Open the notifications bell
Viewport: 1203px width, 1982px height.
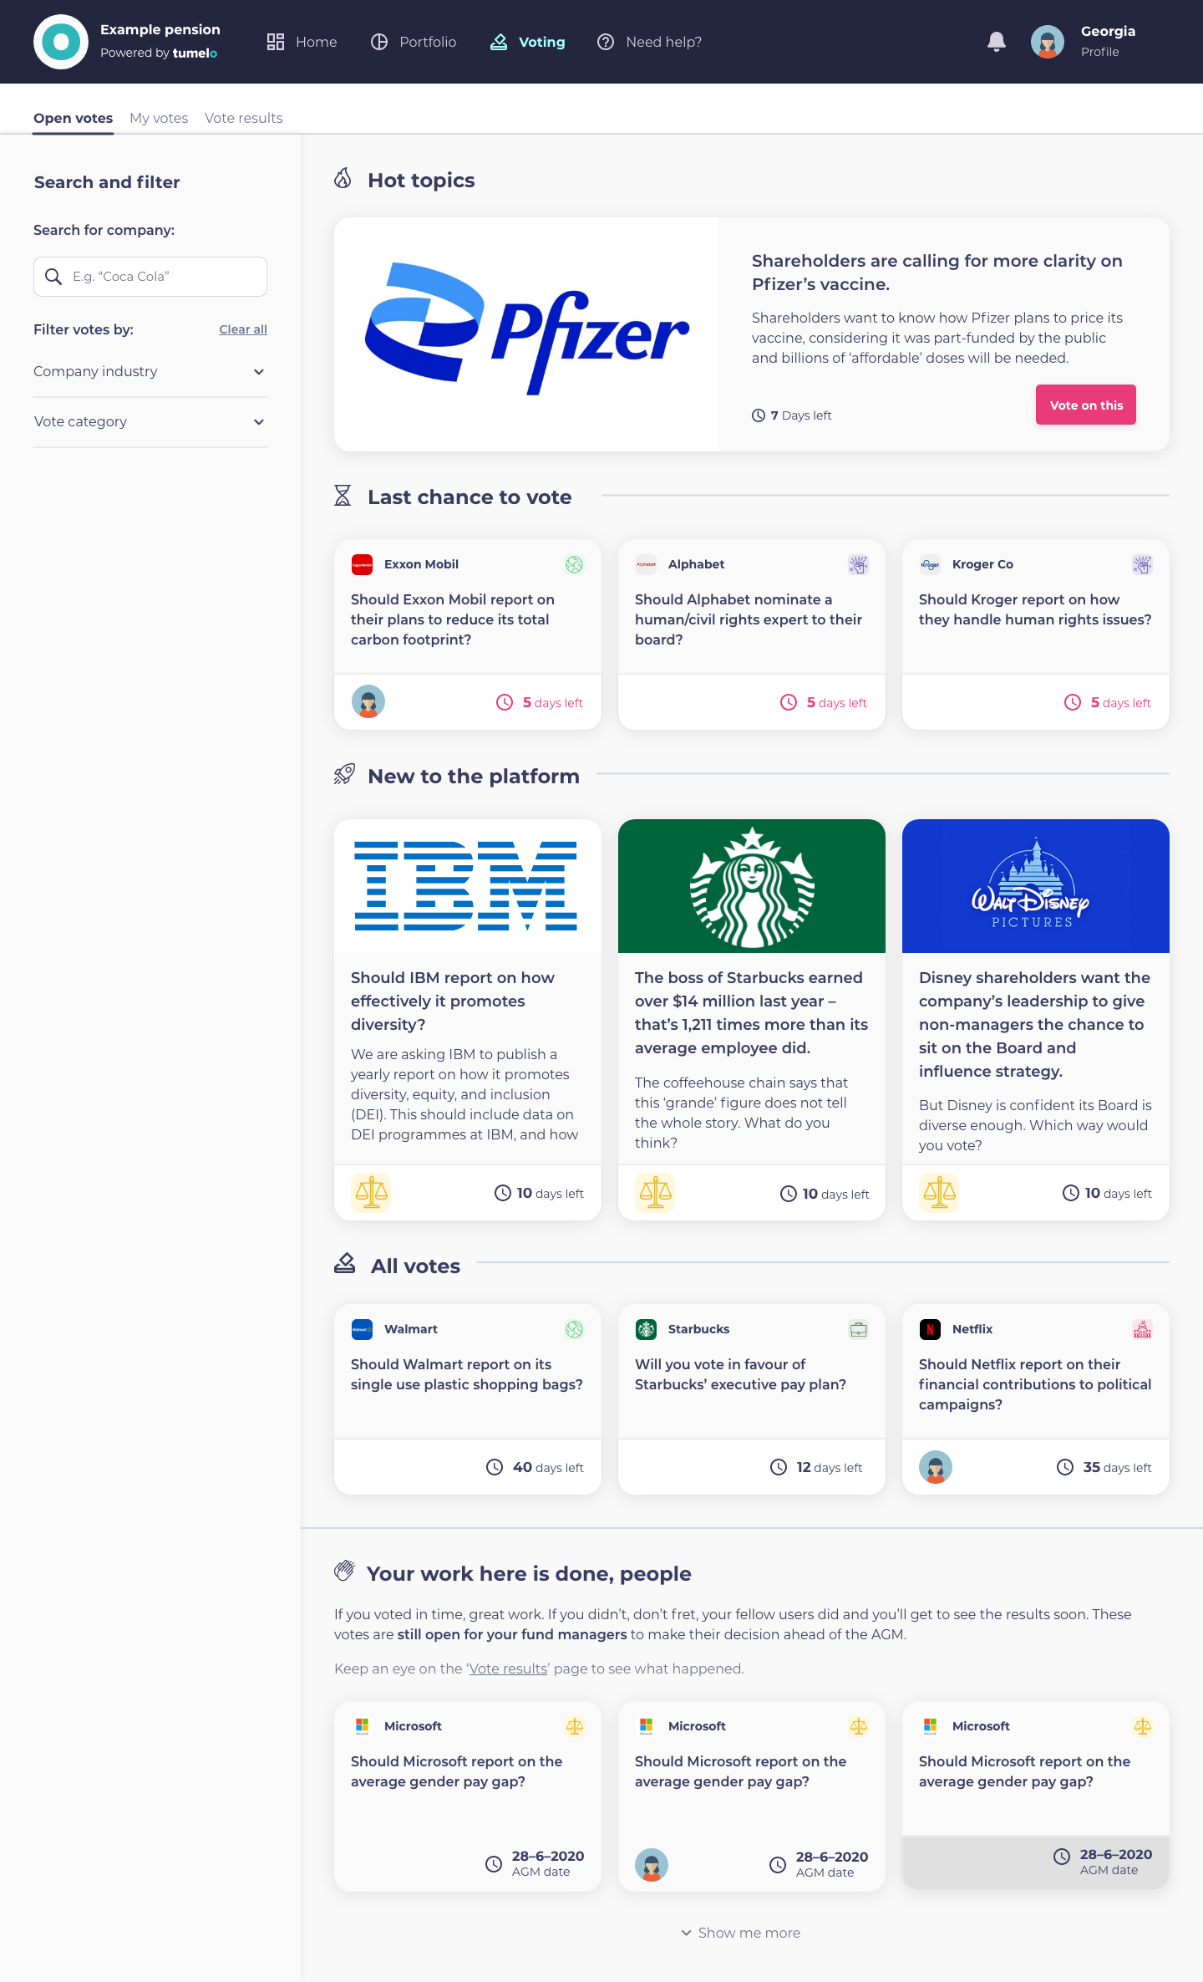(997, 42)
